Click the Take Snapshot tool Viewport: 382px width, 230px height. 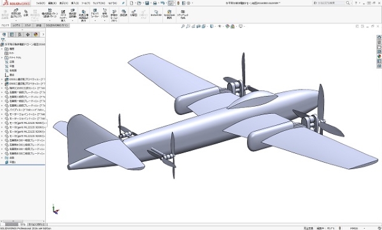[183, 14]
